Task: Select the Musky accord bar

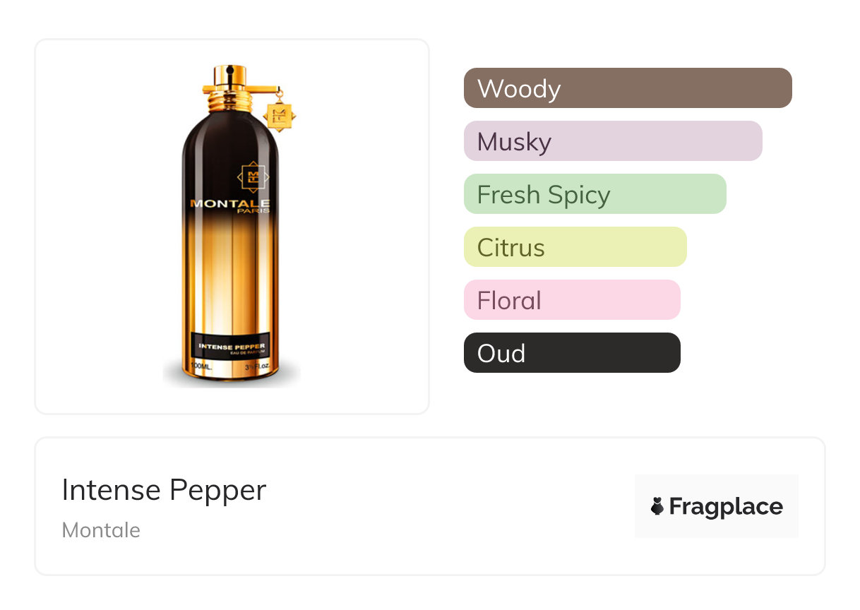Action: click(612, 141)
